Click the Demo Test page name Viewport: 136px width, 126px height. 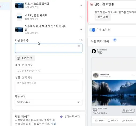(104, 75)
